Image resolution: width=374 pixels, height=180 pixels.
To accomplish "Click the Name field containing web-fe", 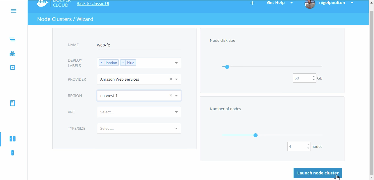I will pyautogui.click(x=139, y=45).
